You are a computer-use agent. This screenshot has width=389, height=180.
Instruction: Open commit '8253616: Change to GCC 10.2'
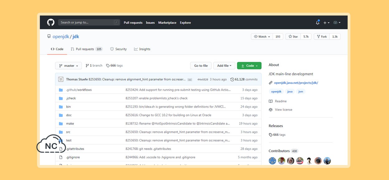coord(168,115)
